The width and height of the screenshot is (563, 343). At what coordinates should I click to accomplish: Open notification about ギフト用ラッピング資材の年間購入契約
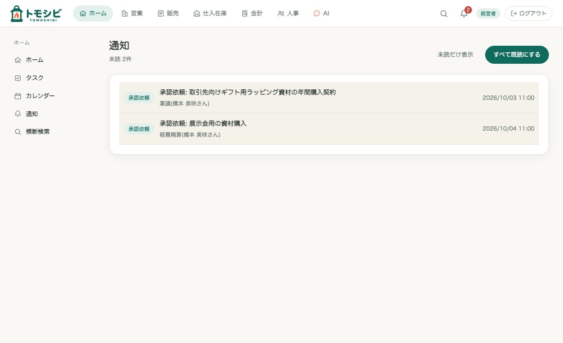(x=329, y=98)
